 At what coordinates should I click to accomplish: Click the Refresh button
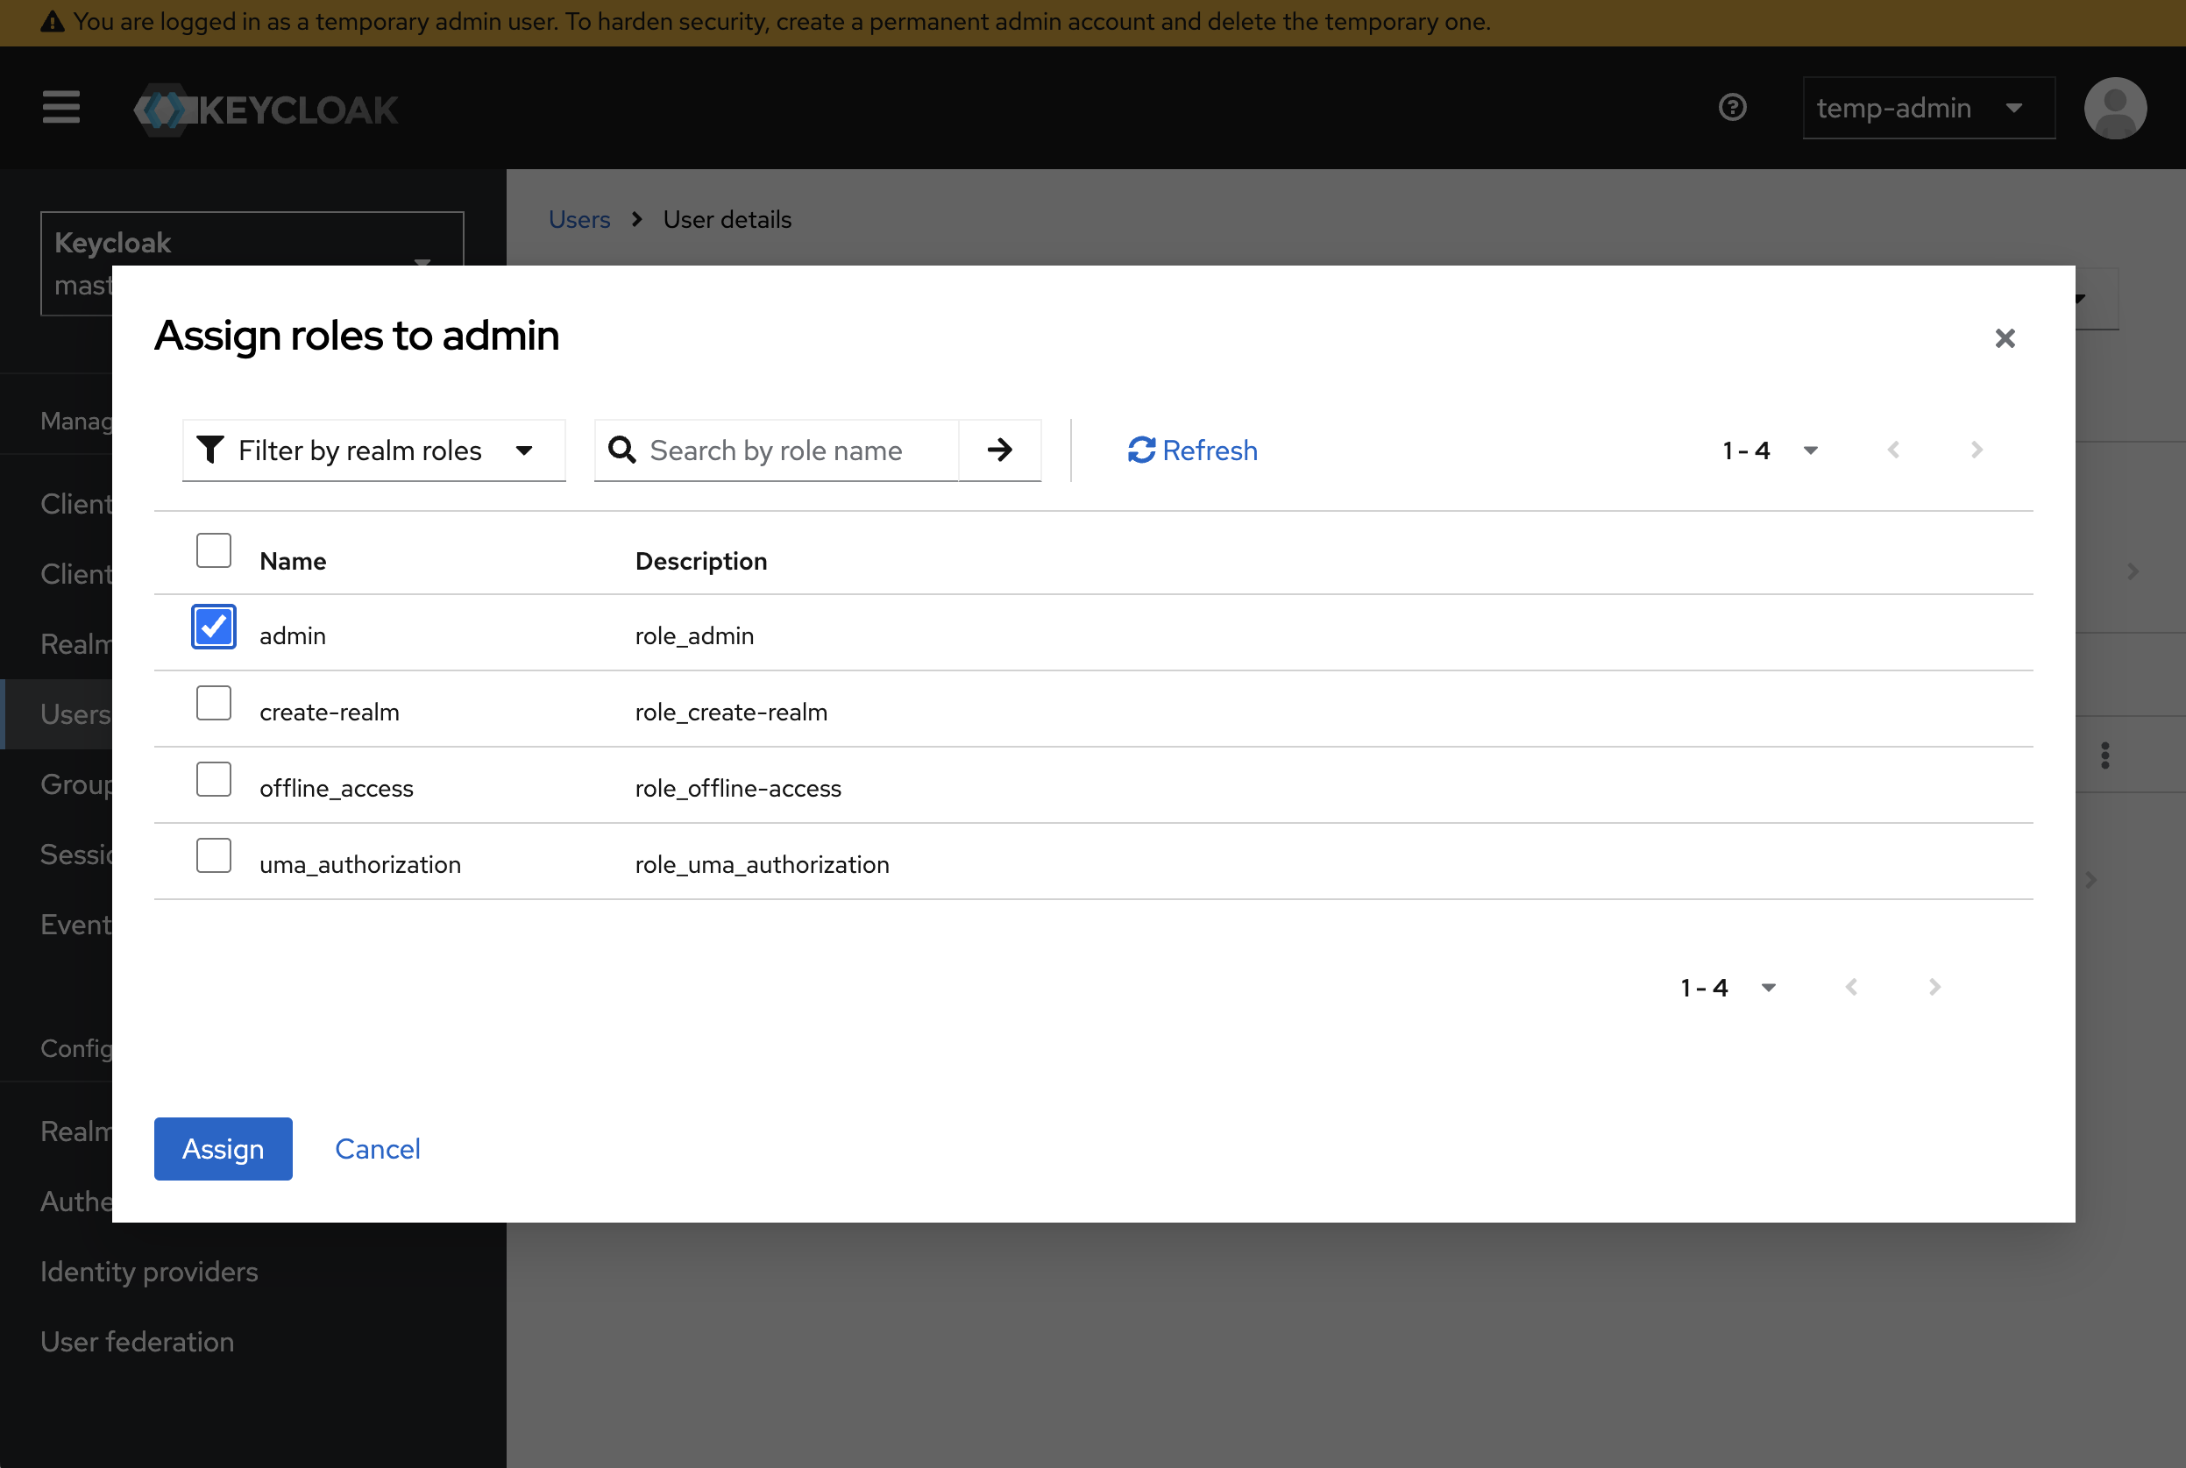(1192, 450)
